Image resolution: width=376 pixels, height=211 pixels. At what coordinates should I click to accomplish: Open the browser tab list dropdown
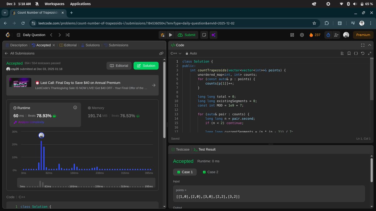pyautogui.click(x=5, y=13)
